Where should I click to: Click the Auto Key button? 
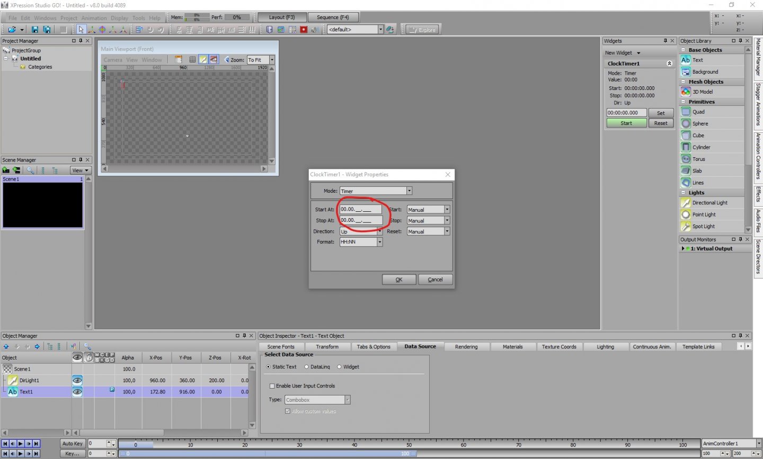pos(72,444)
